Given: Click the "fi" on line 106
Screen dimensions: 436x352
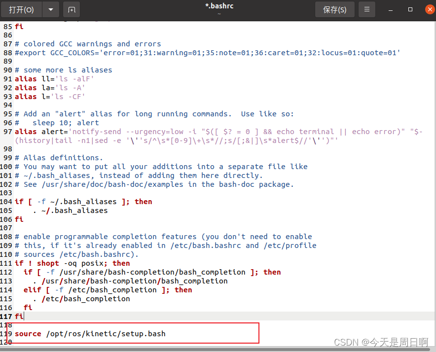Looking at the screenshot, I should point(19,220).
